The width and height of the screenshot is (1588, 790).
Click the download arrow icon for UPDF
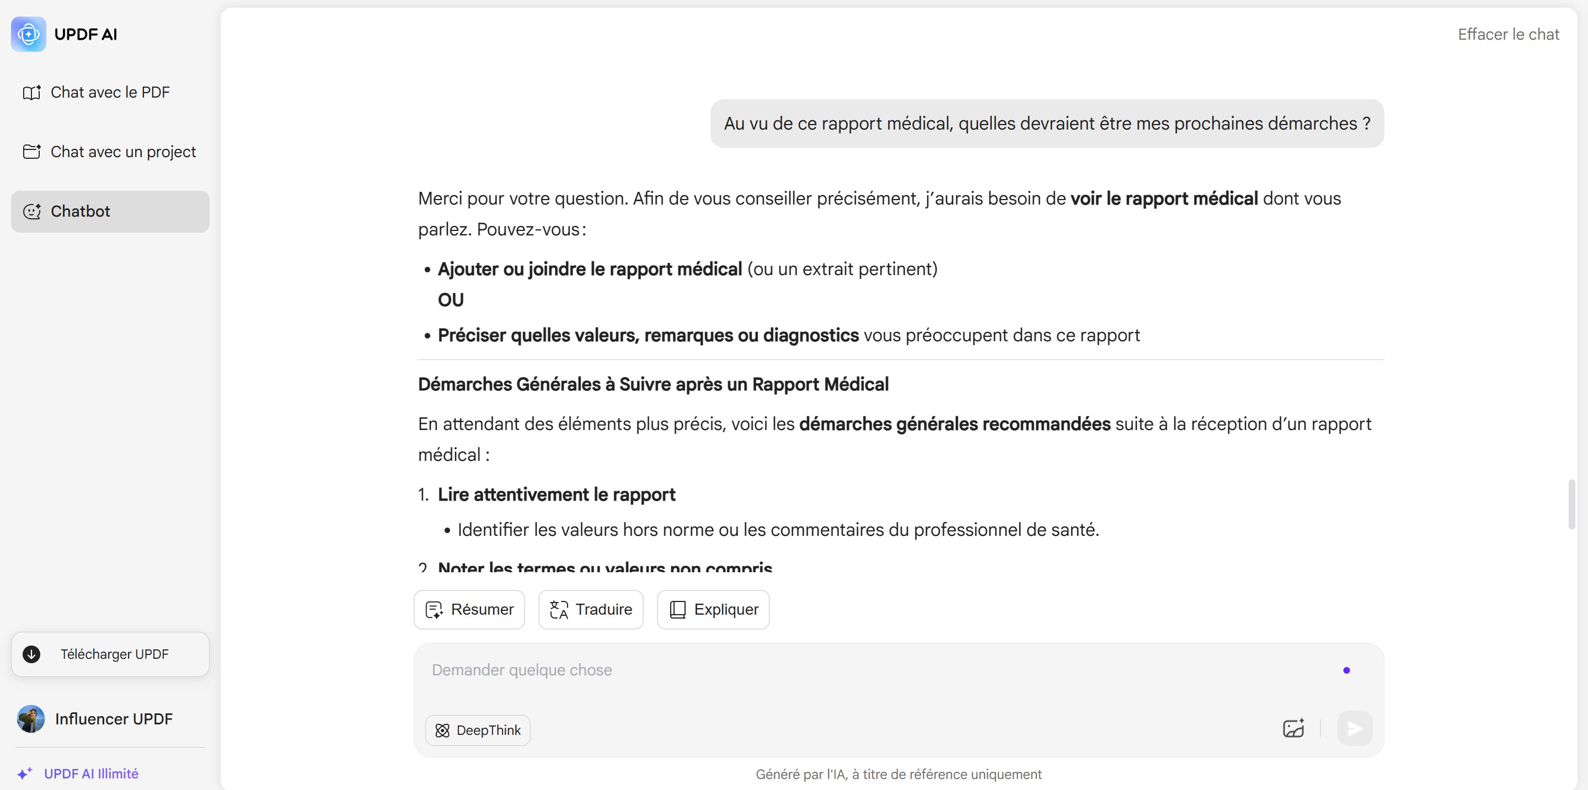(31, 654)
